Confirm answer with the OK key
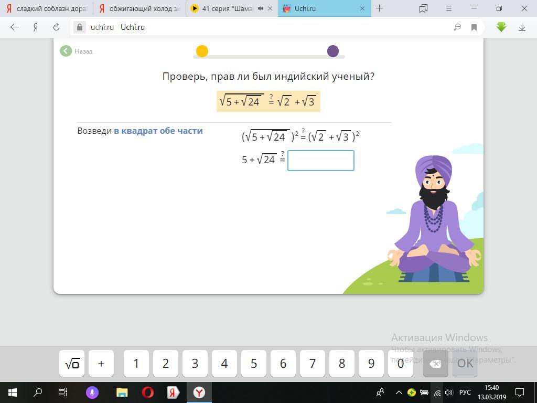 (465, 363)
